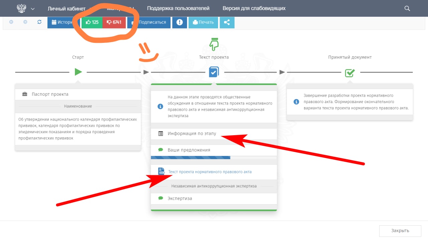The width and height of the screenshot is (428, 241).
Task: Open the search magnifier icon
Action: point(407,8)
